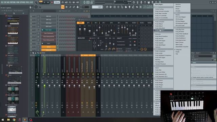Viewport: 217px width, 122px height.
Task: Toggle the transport record button
Action: point(52,2)
